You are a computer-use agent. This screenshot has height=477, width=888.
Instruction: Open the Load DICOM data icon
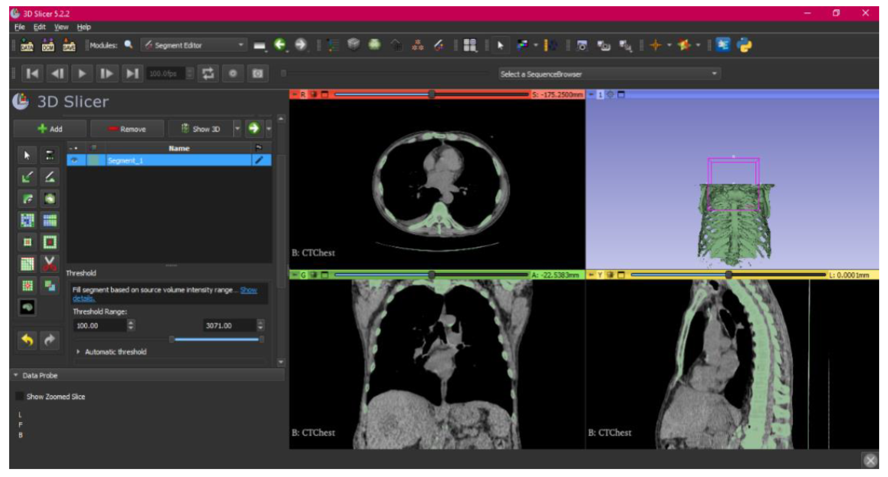click(48, 45)
